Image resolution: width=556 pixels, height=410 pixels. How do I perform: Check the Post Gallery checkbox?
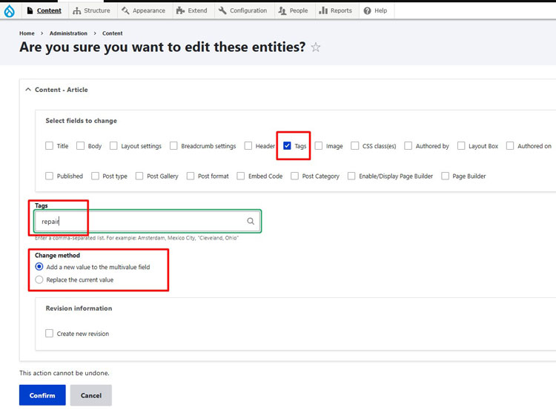click(139, 176)
